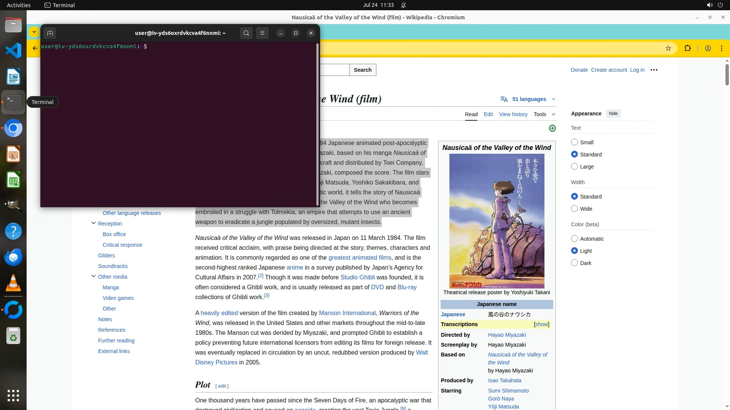Collapse the Reception section in contents

[x=94, y=223]
